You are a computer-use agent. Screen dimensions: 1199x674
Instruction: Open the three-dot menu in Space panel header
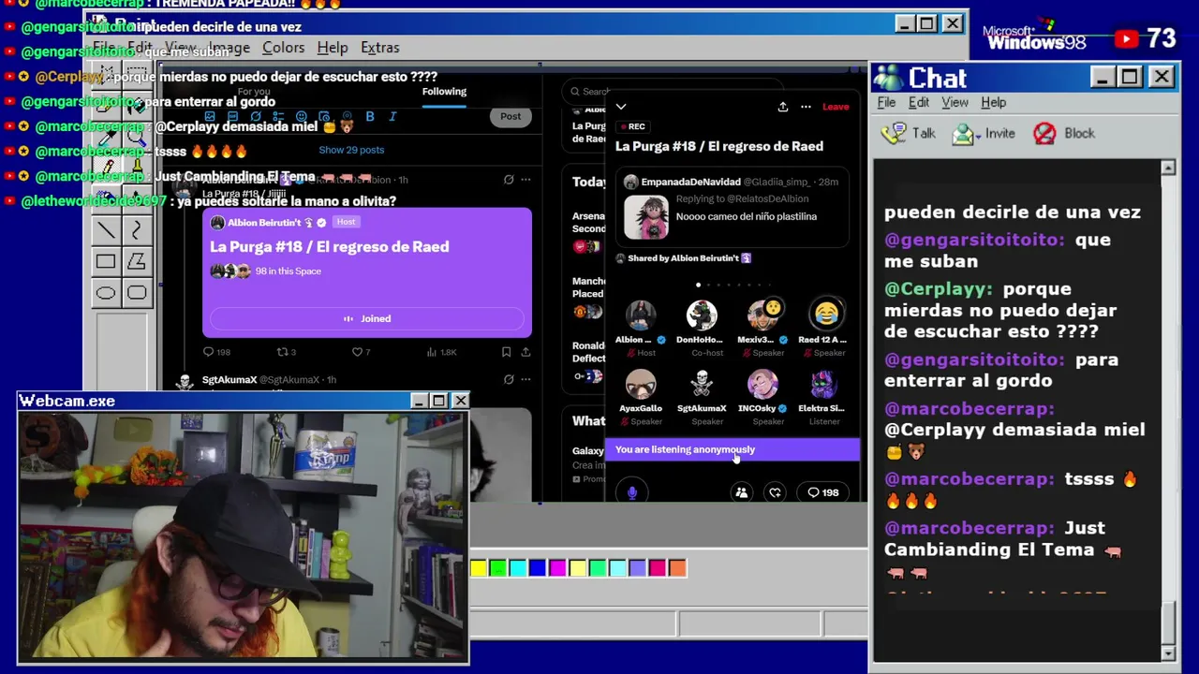point(806,107)
